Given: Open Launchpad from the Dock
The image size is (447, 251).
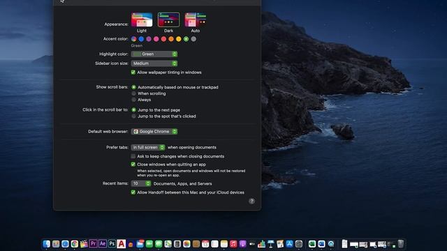Looking at the screenshot, I should [x=56, y=244].
